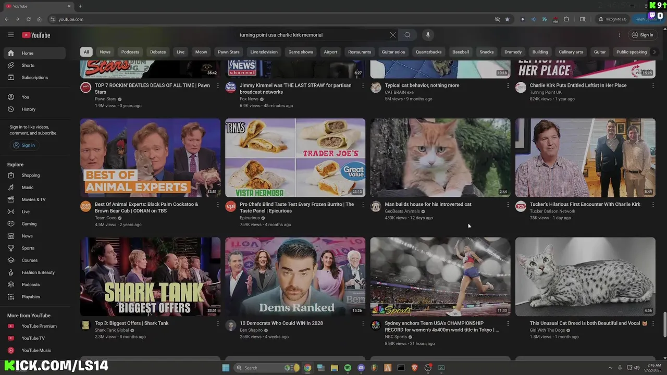Image resolution: width=667 pixels, height=375 pixels.
Task: Click Ben Shapiro channel name
Action: pos(251,330)
